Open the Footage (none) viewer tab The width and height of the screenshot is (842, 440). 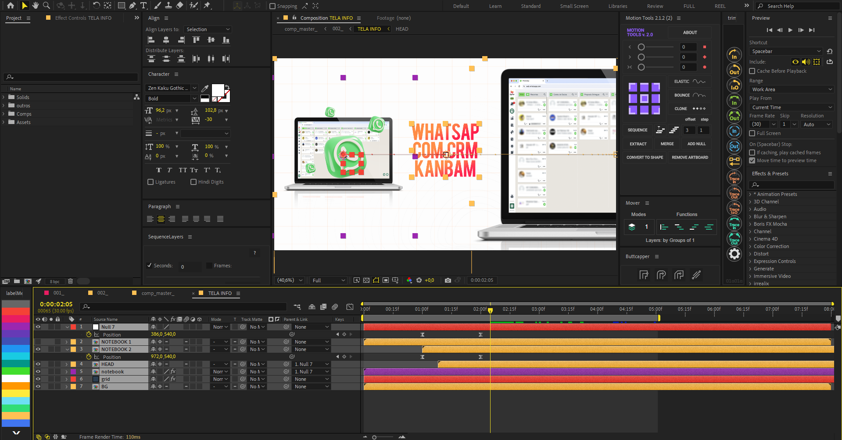[394, 18]
